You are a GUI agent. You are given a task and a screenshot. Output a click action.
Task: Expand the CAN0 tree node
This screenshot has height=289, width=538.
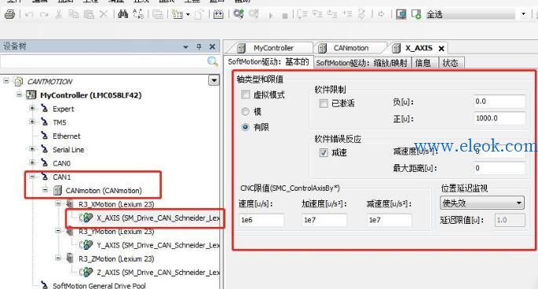click(x=32, y=163)
